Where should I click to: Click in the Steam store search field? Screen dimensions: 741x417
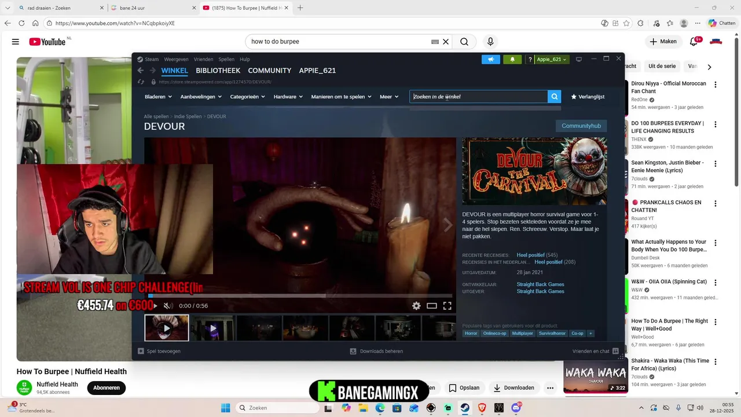(478, 97)
